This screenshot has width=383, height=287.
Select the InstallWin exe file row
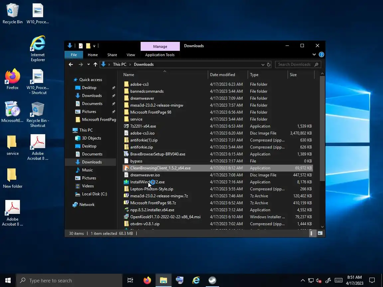(x=218, y=182)
